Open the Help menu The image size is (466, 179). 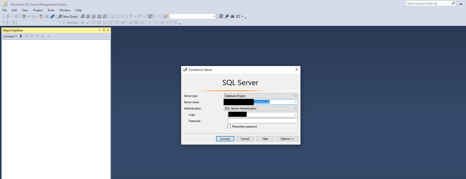click(78, 10)
